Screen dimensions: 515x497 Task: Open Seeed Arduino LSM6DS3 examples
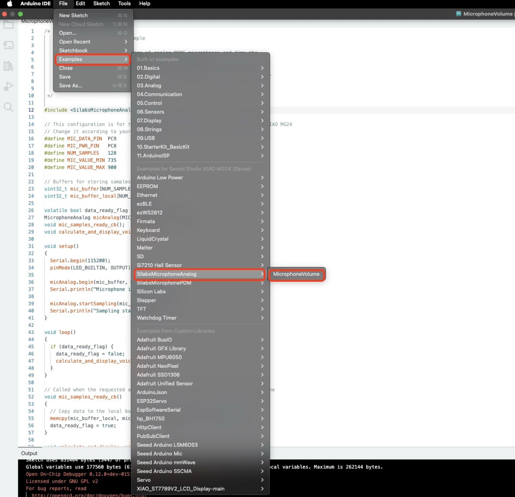click(200, 445)
